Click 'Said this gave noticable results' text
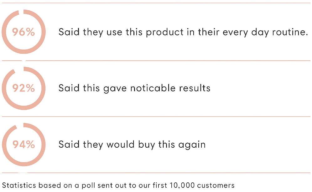This screenshot has width=312, height=192. [x=134, y=88]
